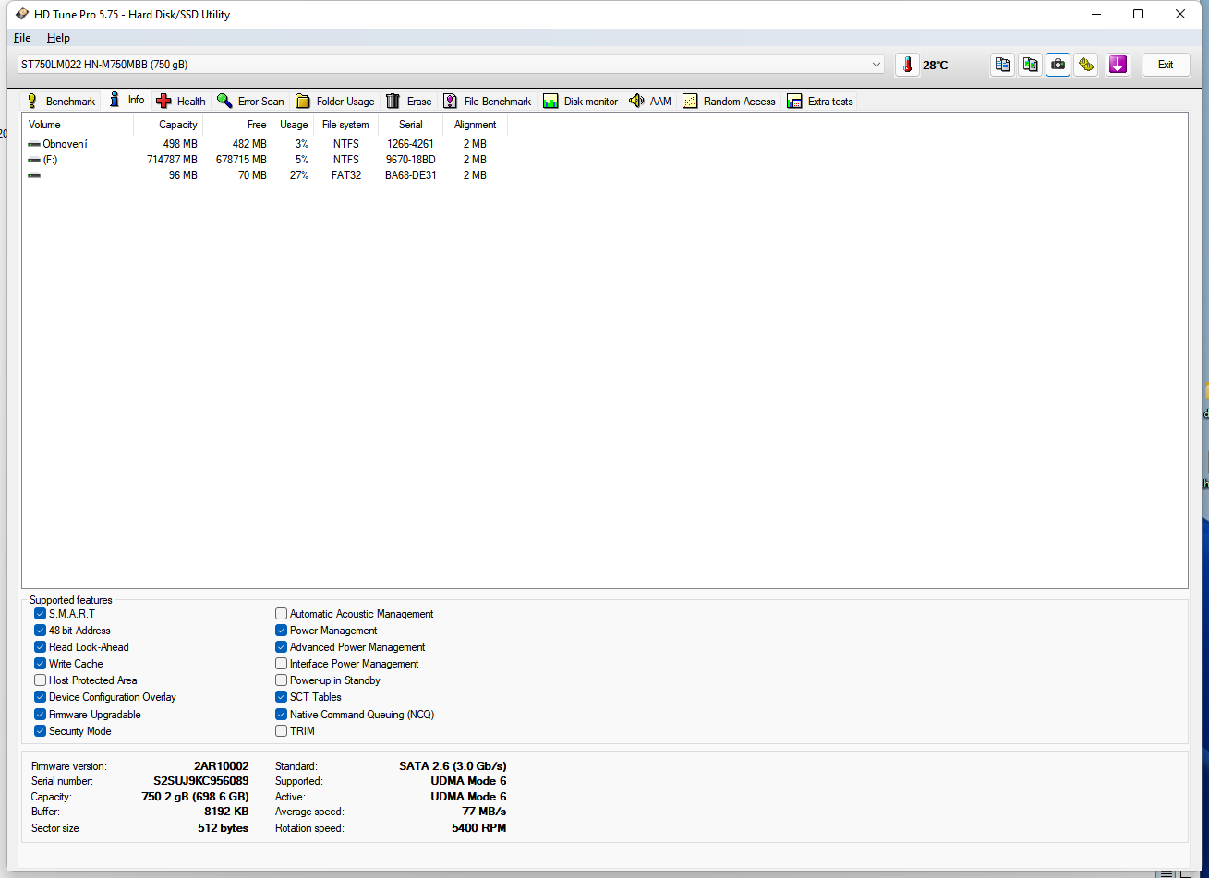Toggle the S.M.A.R.T checkbox

(x=41, y=614)
